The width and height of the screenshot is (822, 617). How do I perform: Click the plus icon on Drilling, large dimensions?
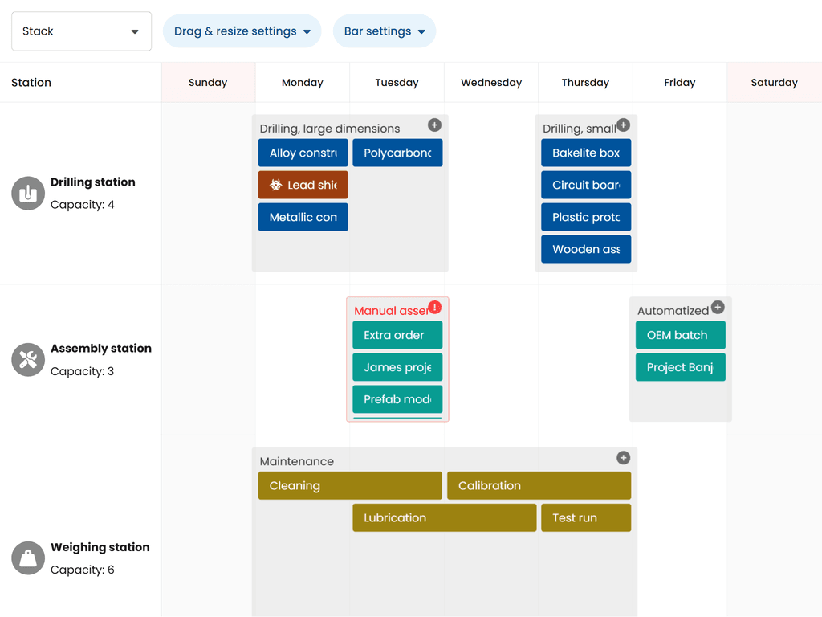point(434,125)
